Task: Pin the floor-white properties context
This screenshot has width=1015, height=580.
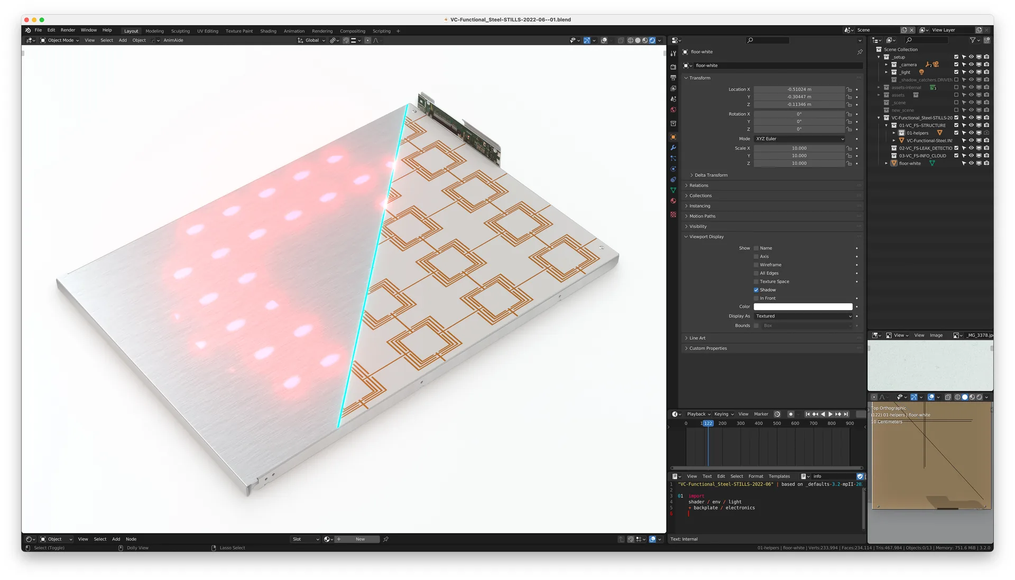Action: click(x=860, y=52)
